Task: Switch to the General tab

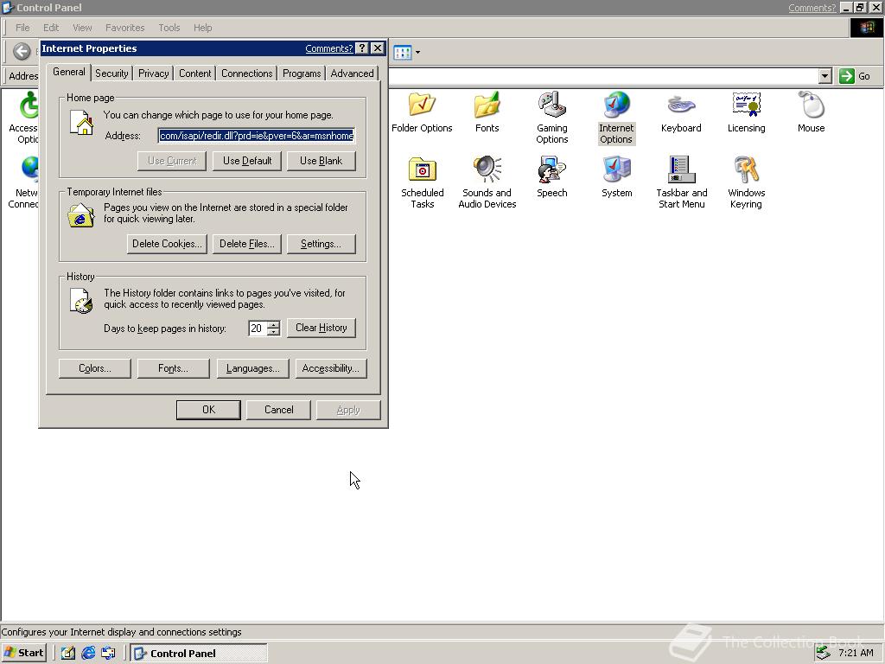Action: coord(69,72)
